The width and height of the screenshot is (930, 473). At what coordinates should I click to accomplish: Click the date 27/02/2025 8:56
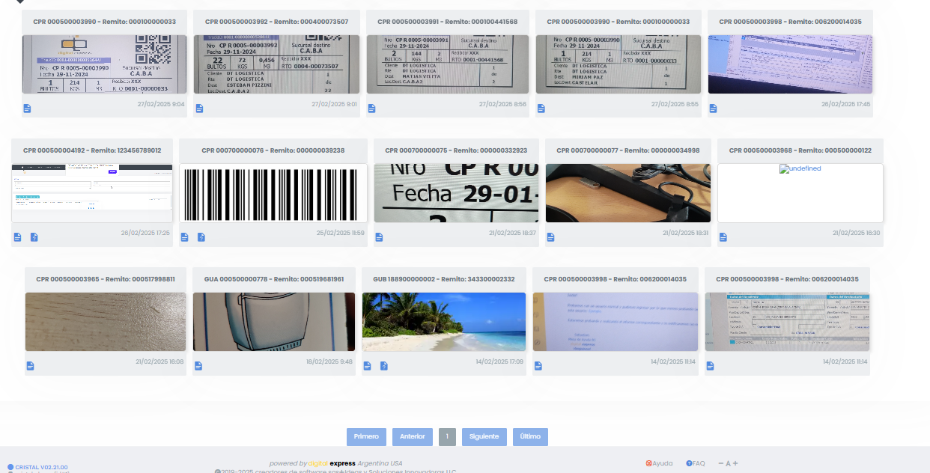coord(504,105)
